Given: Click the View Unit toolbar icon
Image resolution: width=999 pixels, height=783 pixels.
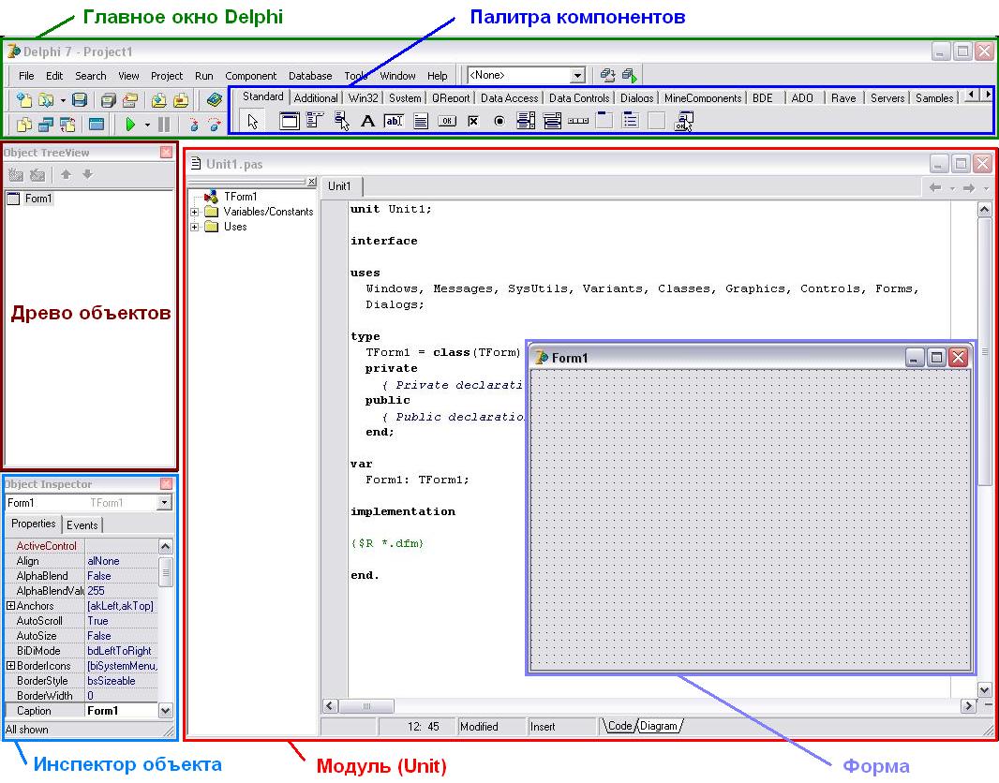Looking at the screenshot, I should coord(24,125).
